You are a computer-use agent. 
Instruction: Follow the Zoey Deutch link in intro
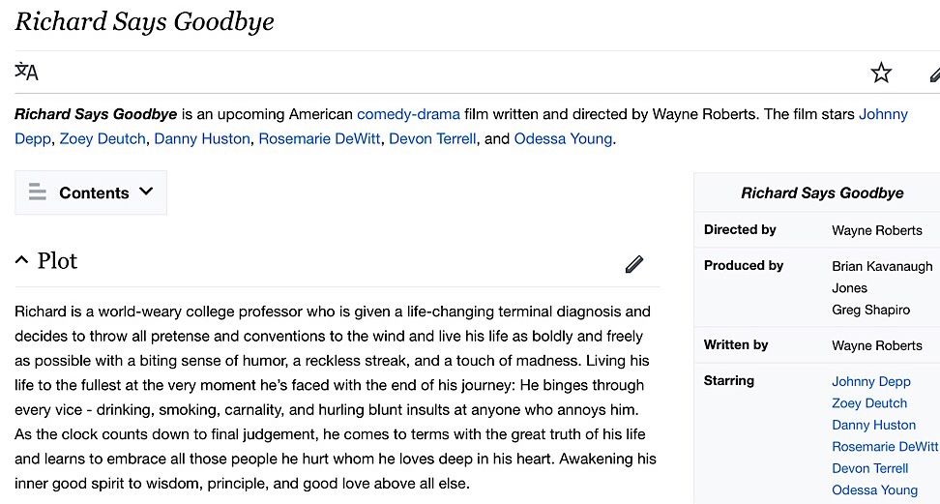tap(102, 138)
